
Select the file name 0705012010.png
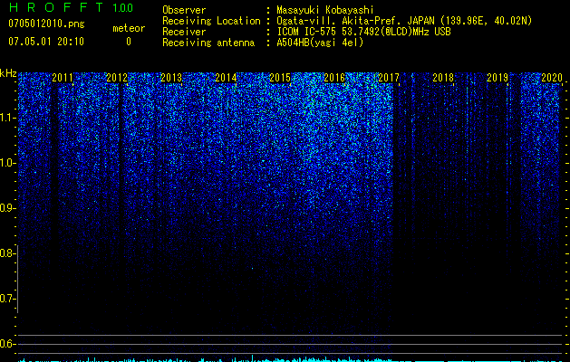[x=46, y=24]
